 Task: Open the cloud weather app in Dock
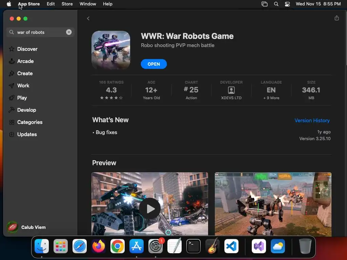coord(278,246)
